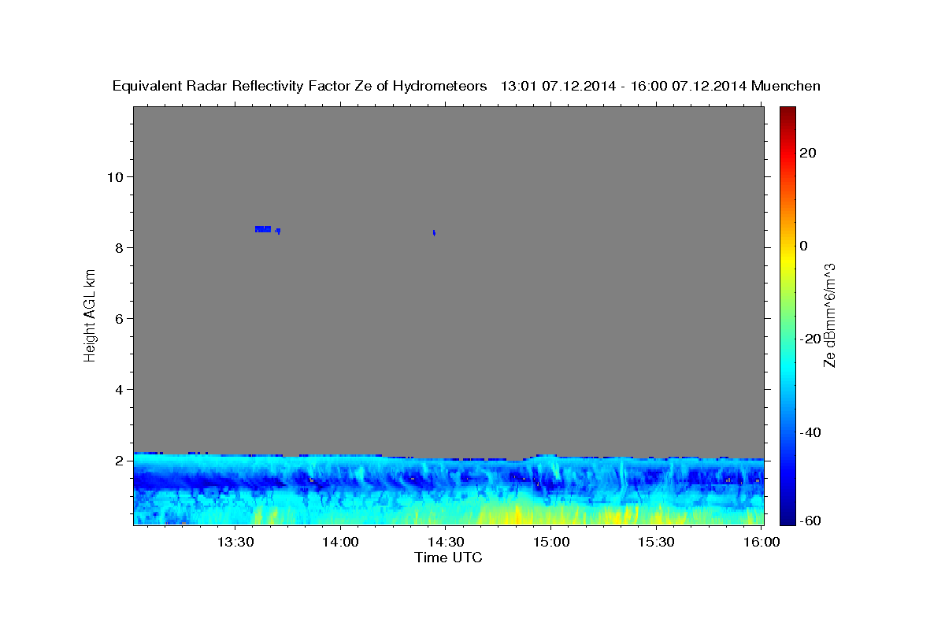Screen dimensions: 945x630
Task: Click the colorbar value label 20
Action: pos(809,153)
